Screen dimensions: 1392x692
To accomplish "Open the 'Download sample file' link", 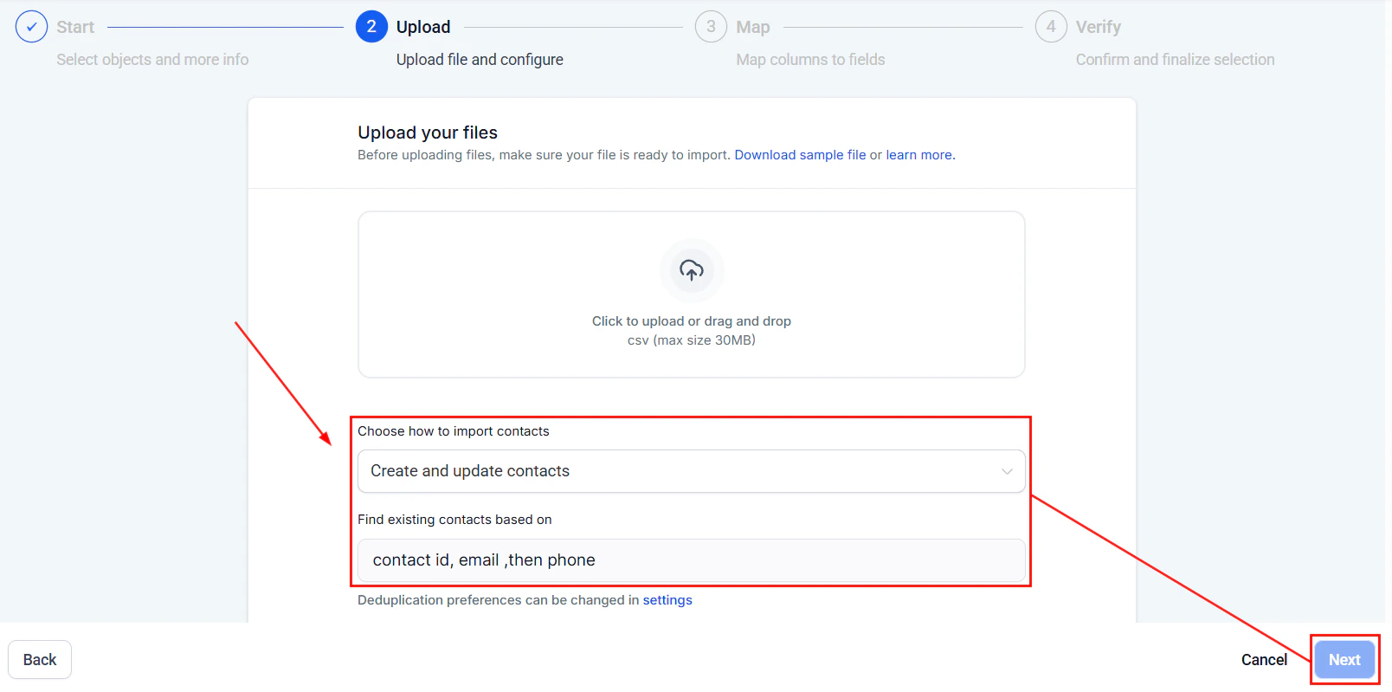I will 800,154.
